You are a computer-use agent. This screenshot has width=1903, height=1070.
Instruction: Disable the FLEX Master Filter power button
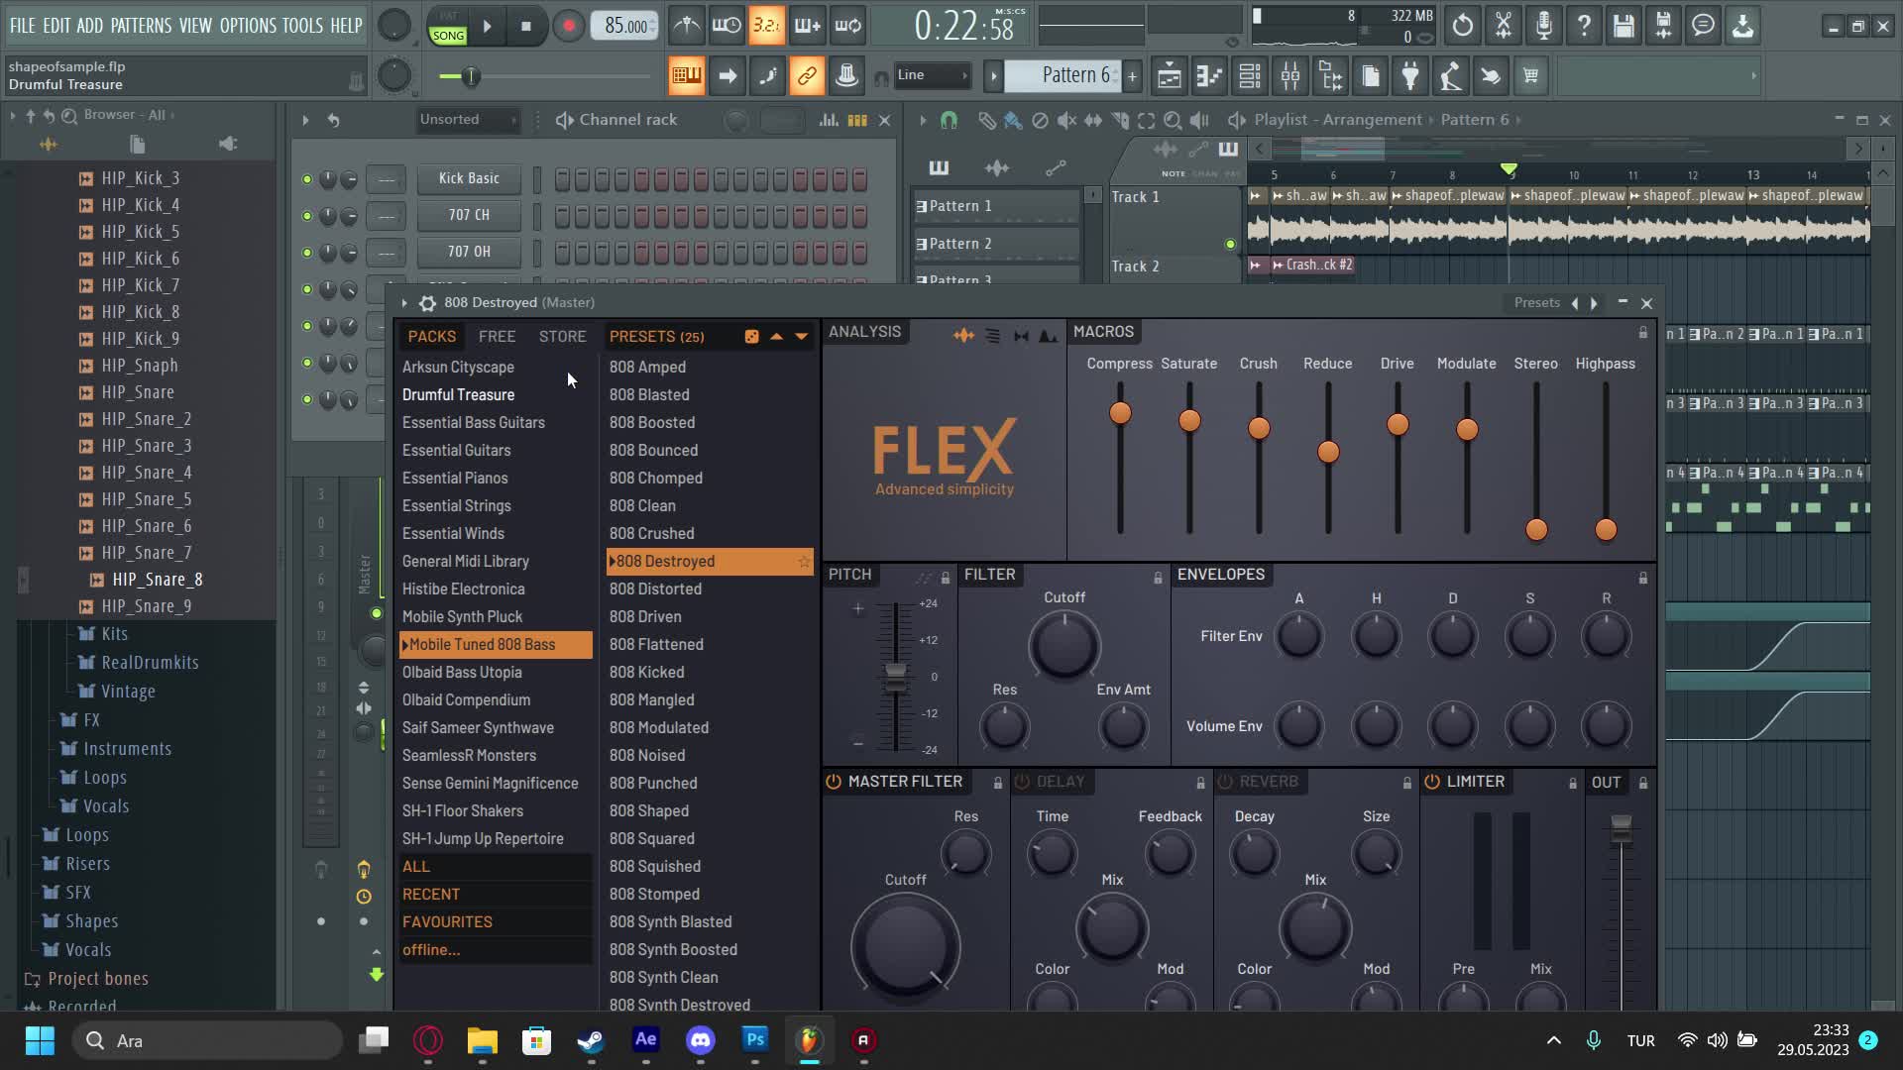click(834, 782)
